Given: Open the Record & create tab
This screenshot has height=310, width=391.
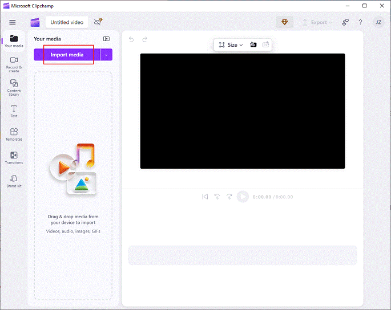Looking at the screenshot, I should point(14,65).
